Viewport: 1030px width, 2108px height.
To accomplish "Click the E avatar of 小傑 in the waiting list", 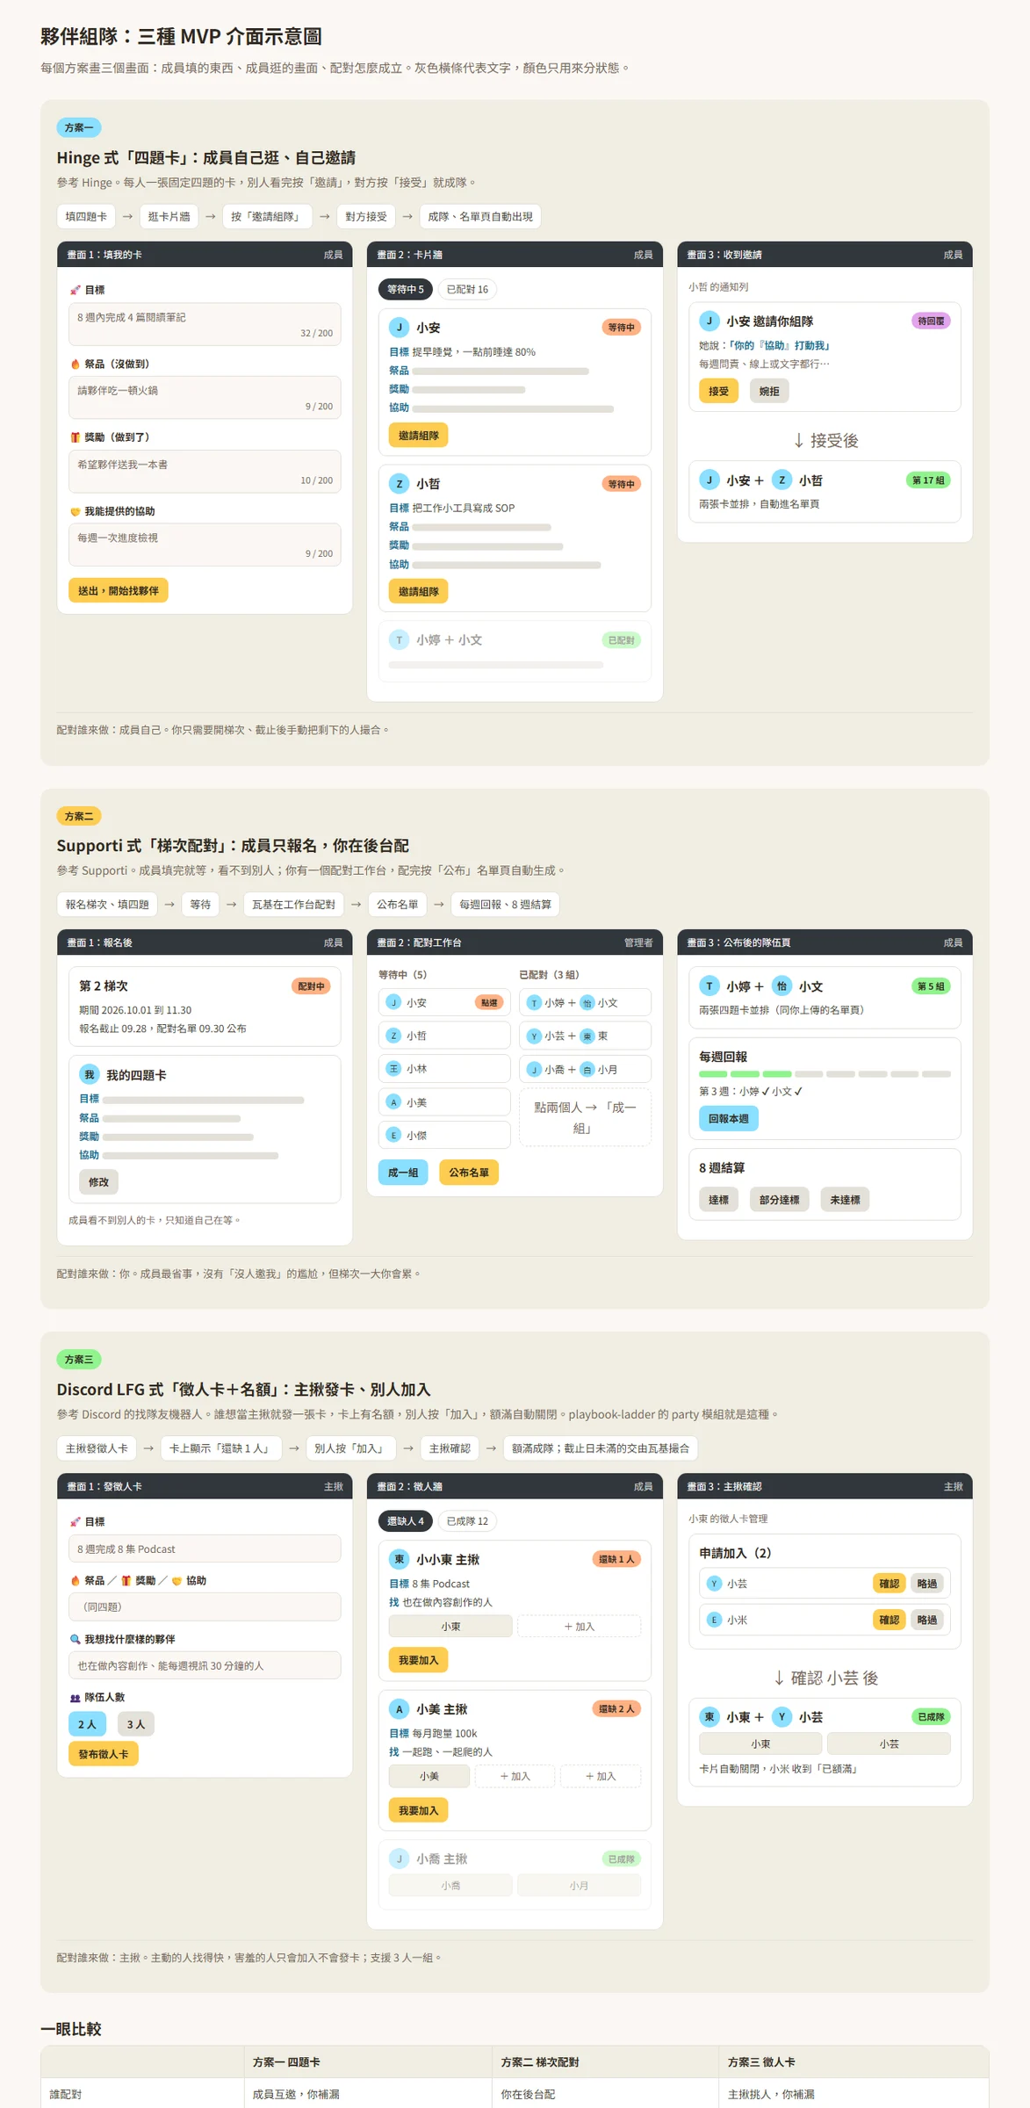I will [394, 1135].
